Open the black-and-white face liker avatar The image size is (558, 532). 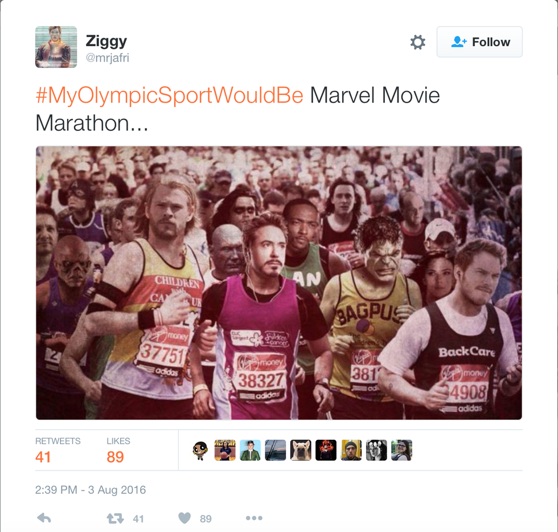click(x=376, y=450)
